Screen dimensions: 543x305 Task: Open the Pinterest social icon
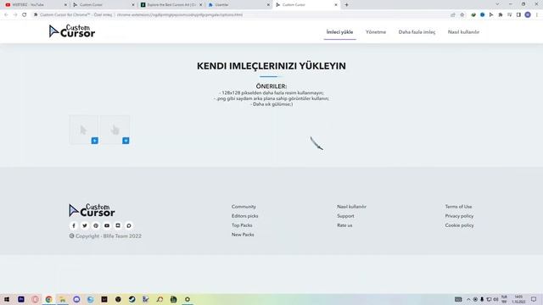96,226
